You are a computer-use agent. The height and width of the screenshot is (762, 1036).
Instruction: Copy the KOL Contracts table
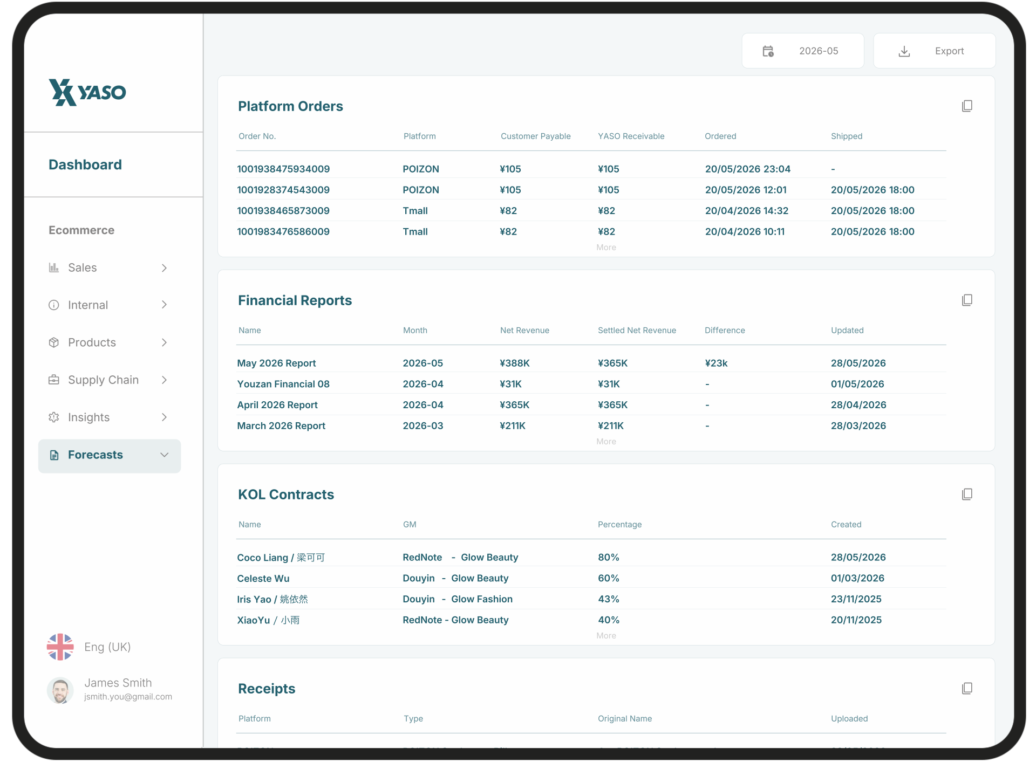coord(967,494)
